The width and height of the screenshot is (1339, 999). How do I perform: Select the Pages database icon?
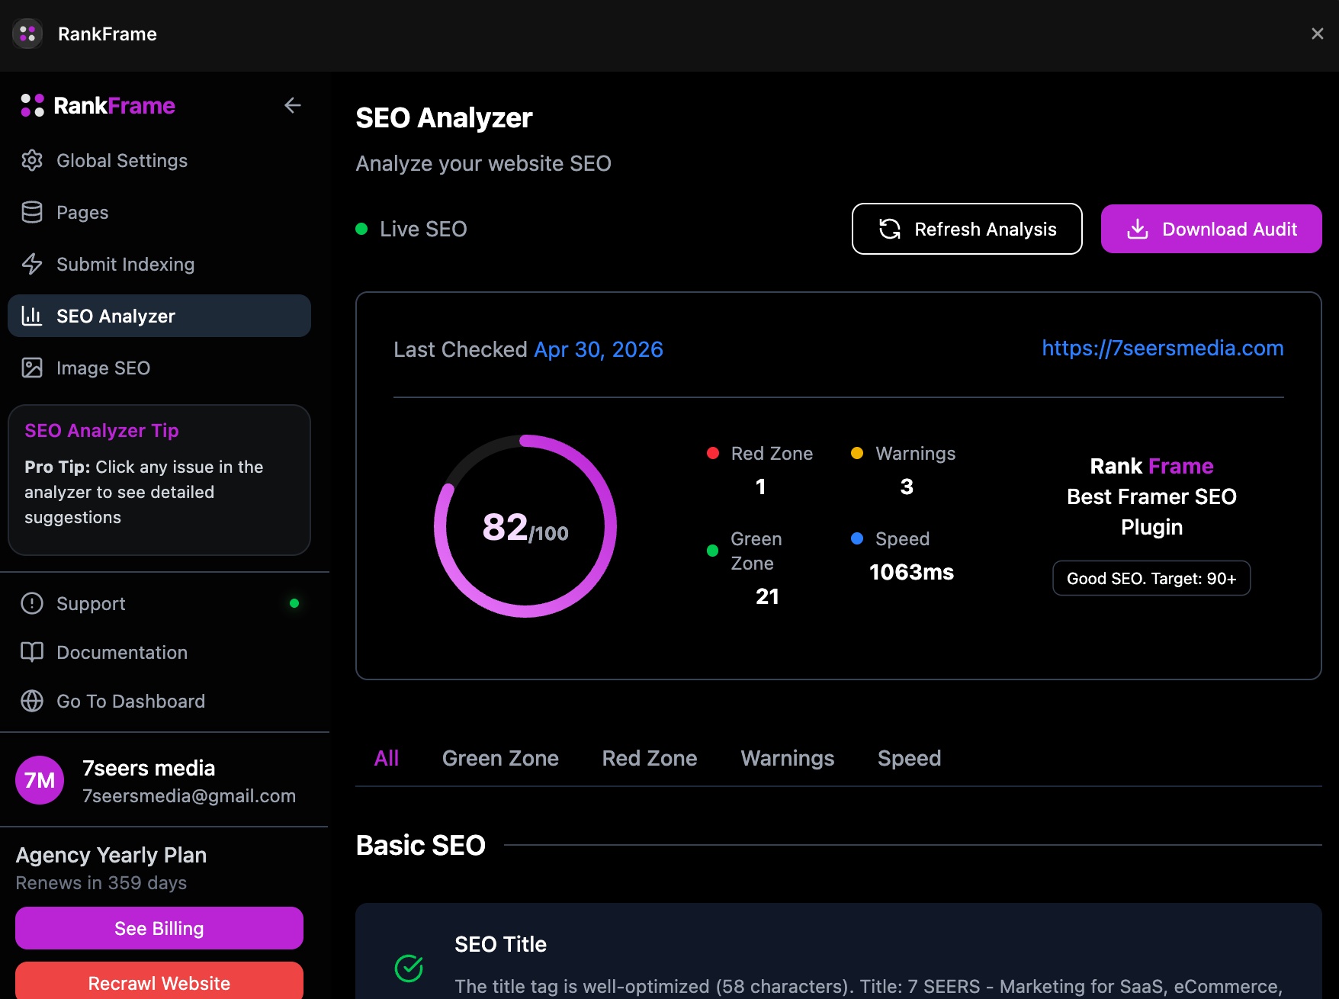click(32, 212)
